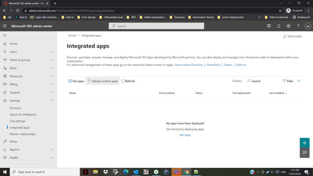The image size is (313, 176).
Task: Click the Windows taskbar search box
Action: [45, 172]
